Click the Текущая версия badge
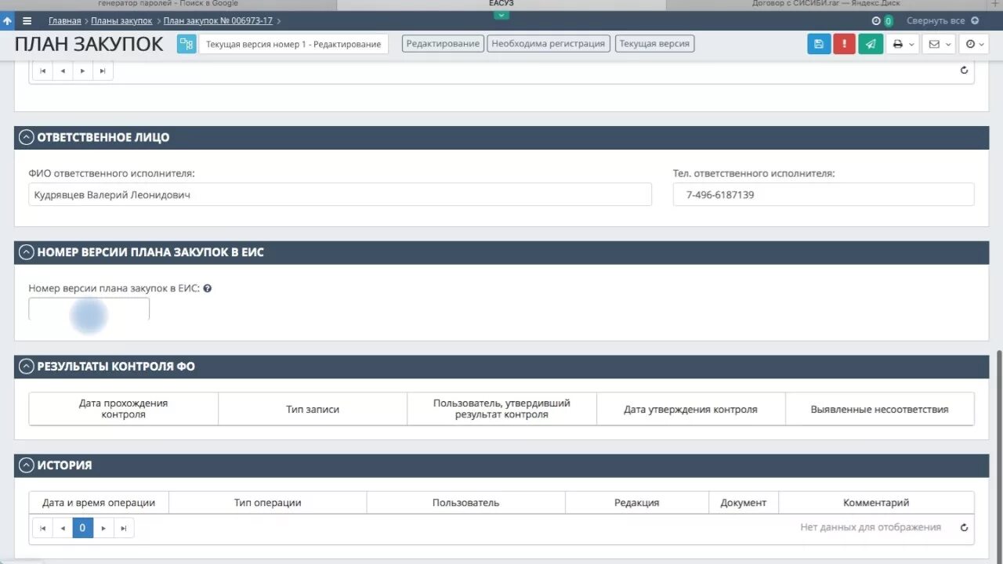The width and height of the screenshot is (1003, 564). click(x=654, y=44)
